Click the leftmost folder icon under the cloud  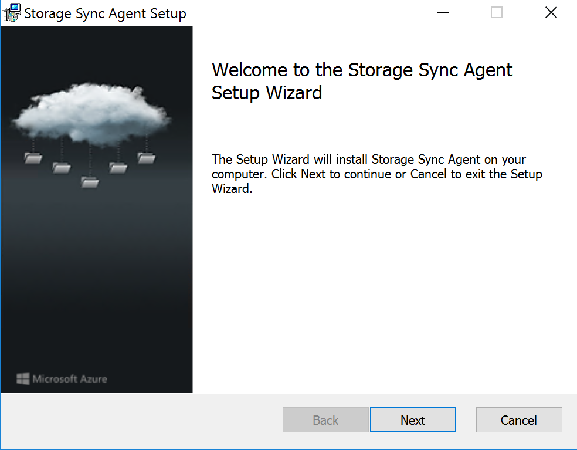click(33, 157)
